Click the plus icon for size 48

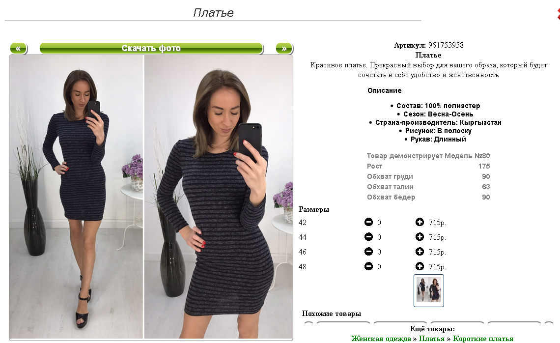(x=420, y=266)
